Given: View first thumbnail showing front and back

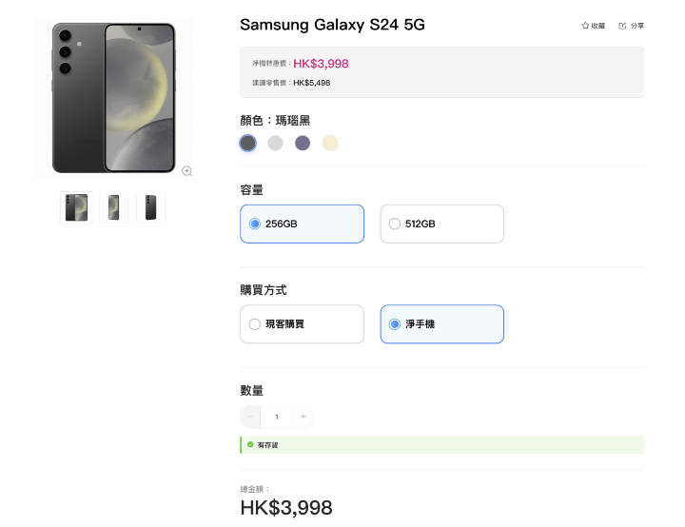Looking at the screenshot, I should tap(76, 207).
